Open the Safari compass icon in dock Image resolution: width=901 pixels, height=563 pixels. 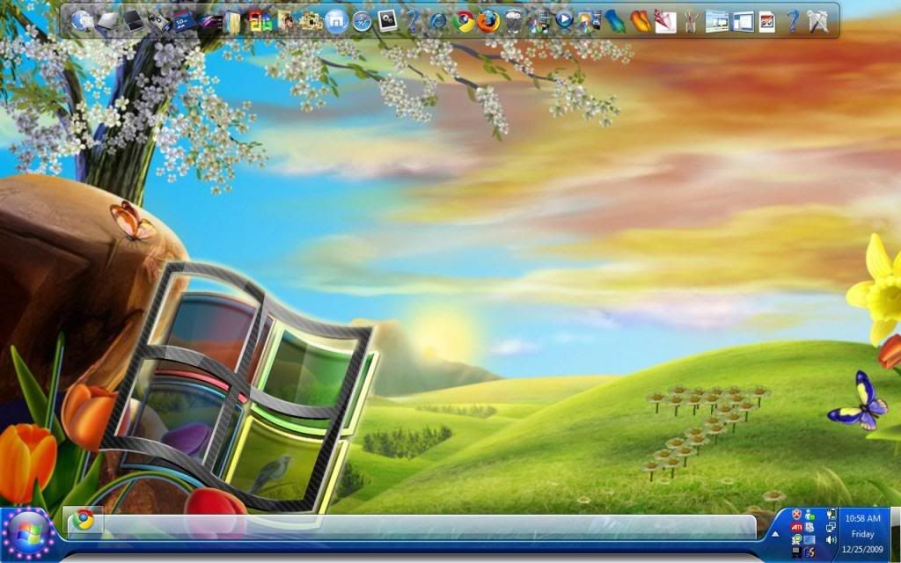[x=362, y=21]
